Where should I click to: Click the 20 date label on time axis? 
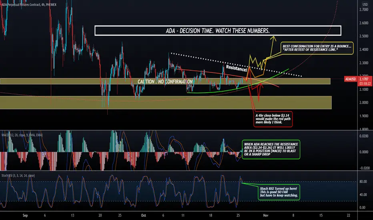tap(100, 216)
